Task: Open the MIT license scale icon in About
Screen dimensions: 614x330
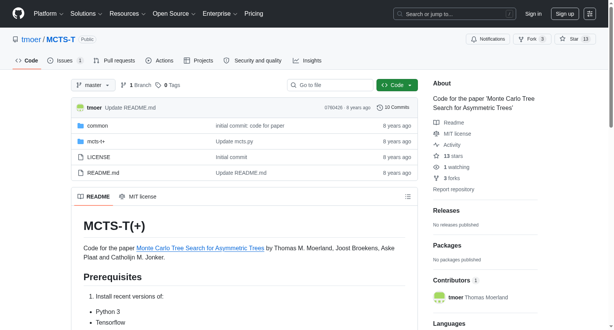Action: tap(436, 134)
